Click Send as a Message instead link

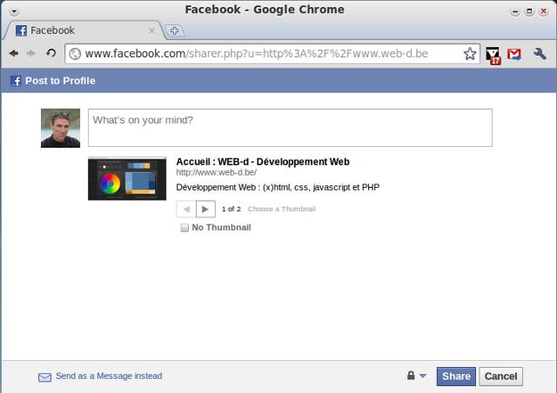(x=109, y=376)
